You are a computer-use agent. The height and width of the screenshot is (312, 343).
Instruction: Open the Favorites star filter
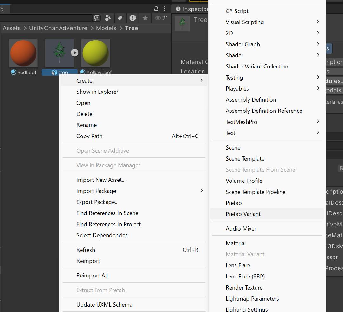coord(145,18)
